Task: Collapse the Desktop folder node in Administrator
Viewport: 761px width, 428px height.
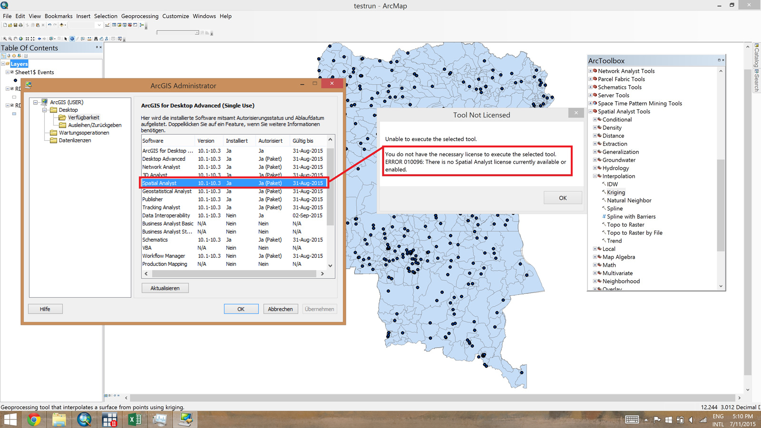Action: pos(45,110)
